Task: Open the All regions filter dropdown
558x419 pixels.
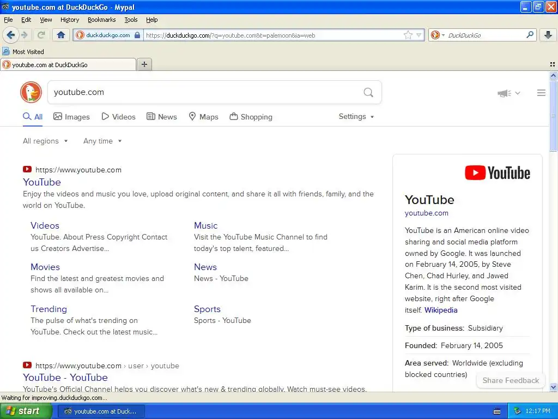Action: (45, 141)
